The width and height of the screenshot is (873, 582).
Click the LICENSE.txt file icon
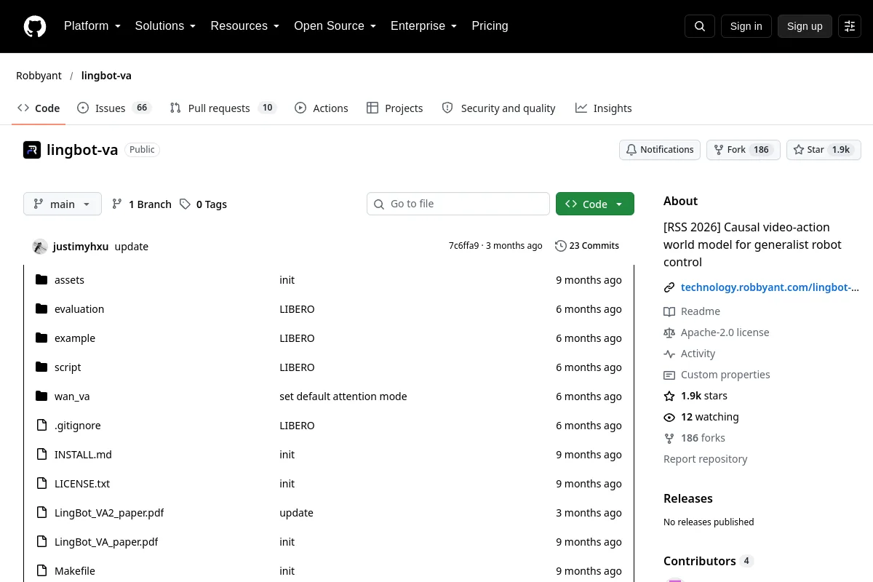click(x=41, y=484)
